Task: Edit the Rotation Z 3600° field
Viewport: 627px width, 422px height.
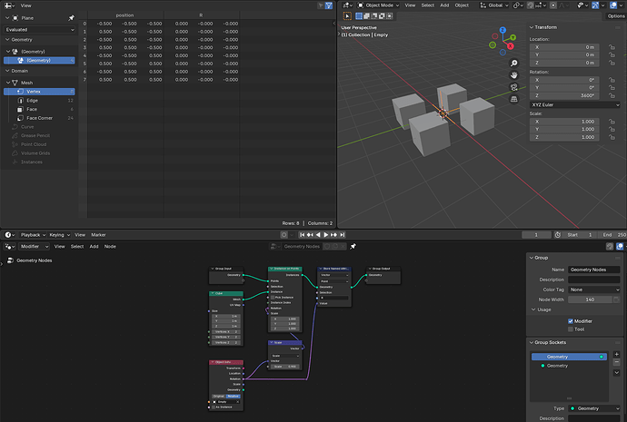Action: tap(564, 95)
